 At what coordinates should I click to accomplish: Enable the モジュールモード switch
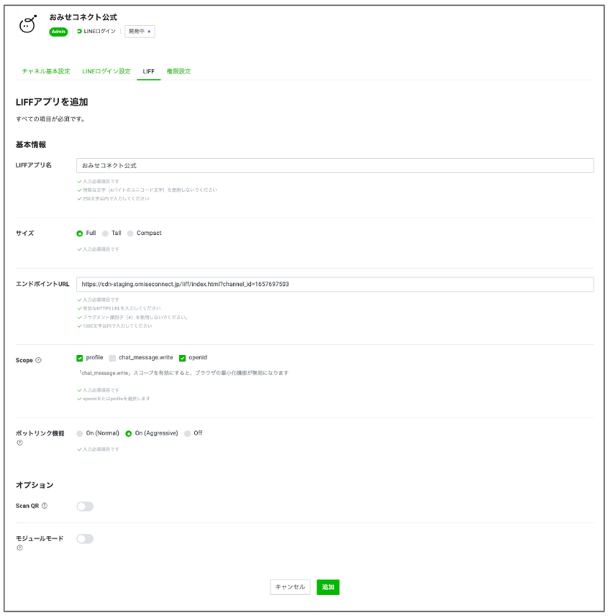[85, 539]
